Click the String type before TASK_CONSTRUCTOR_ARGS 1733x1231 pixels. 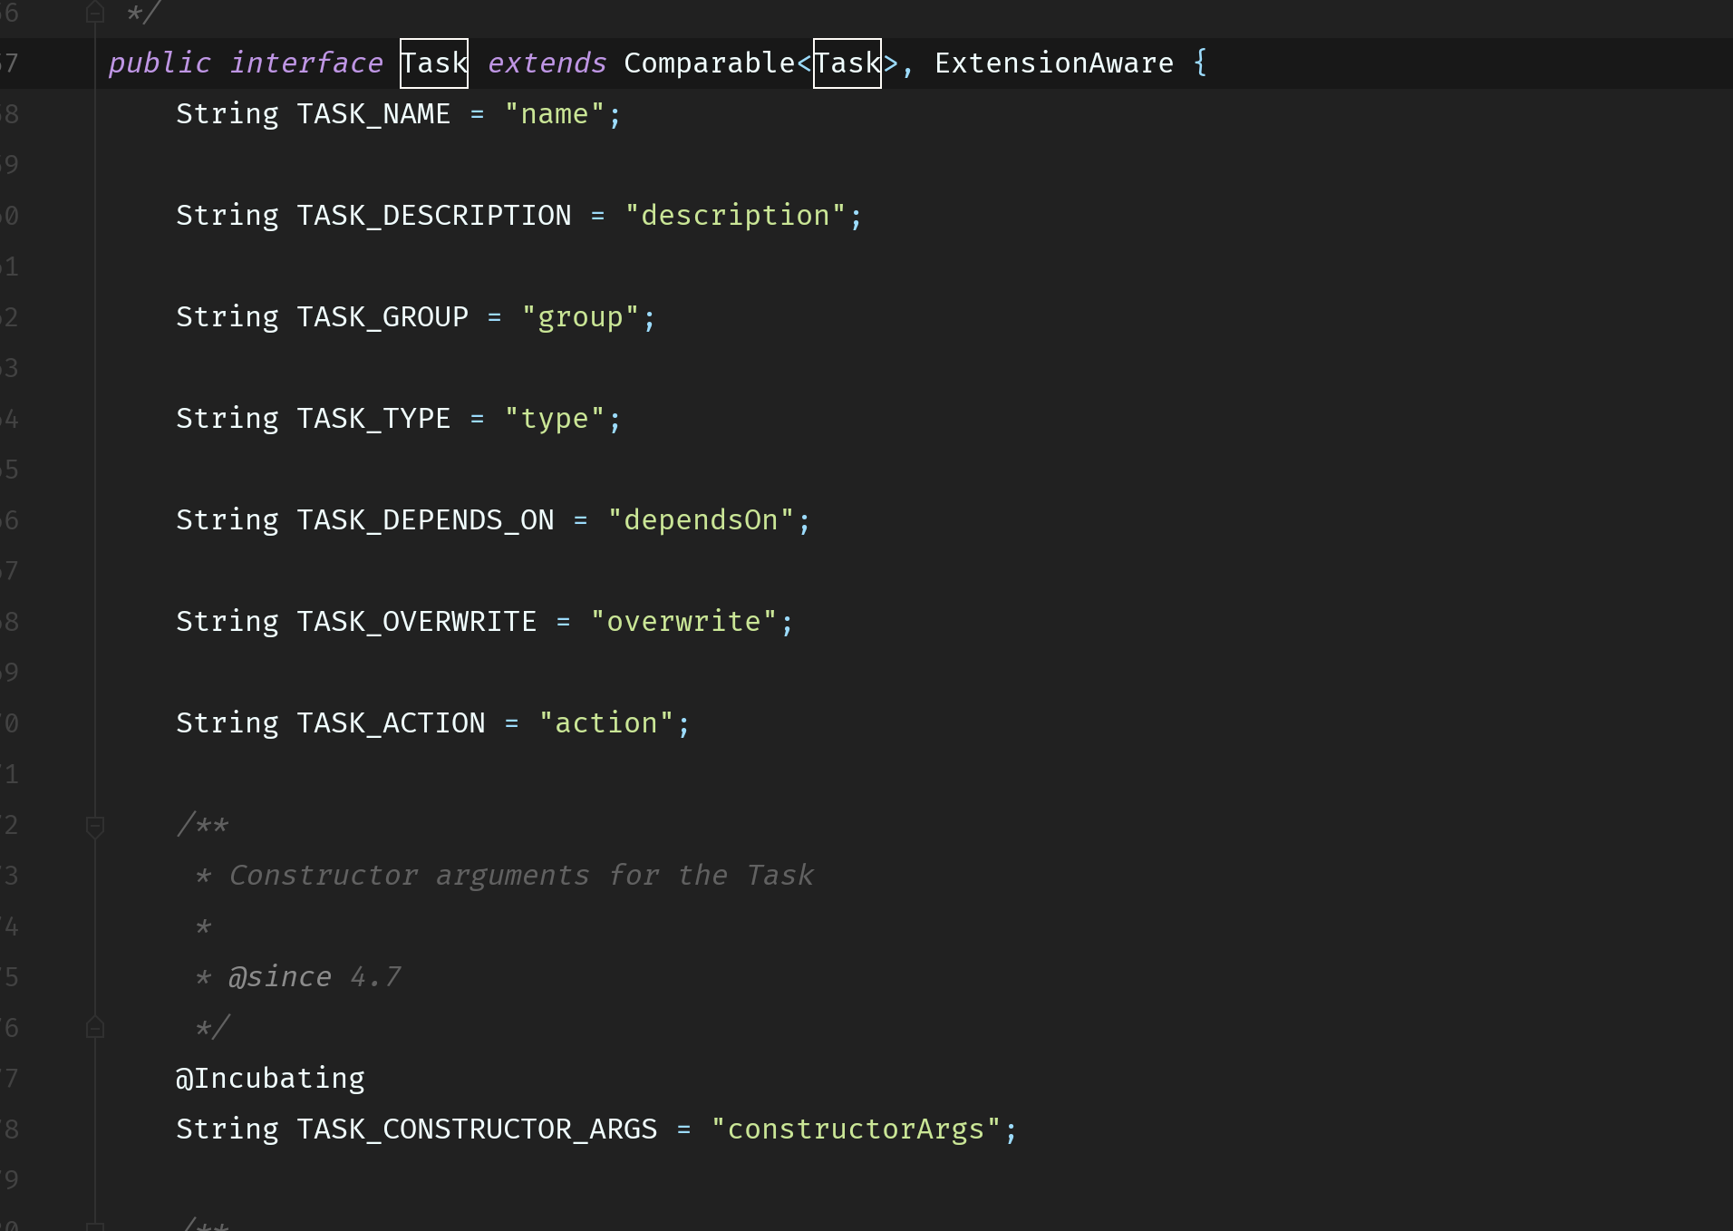click(228, 1129)
